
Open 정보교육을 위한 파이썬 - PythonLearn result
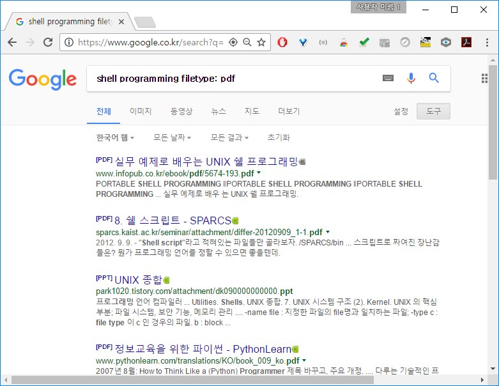coord(203,349)
